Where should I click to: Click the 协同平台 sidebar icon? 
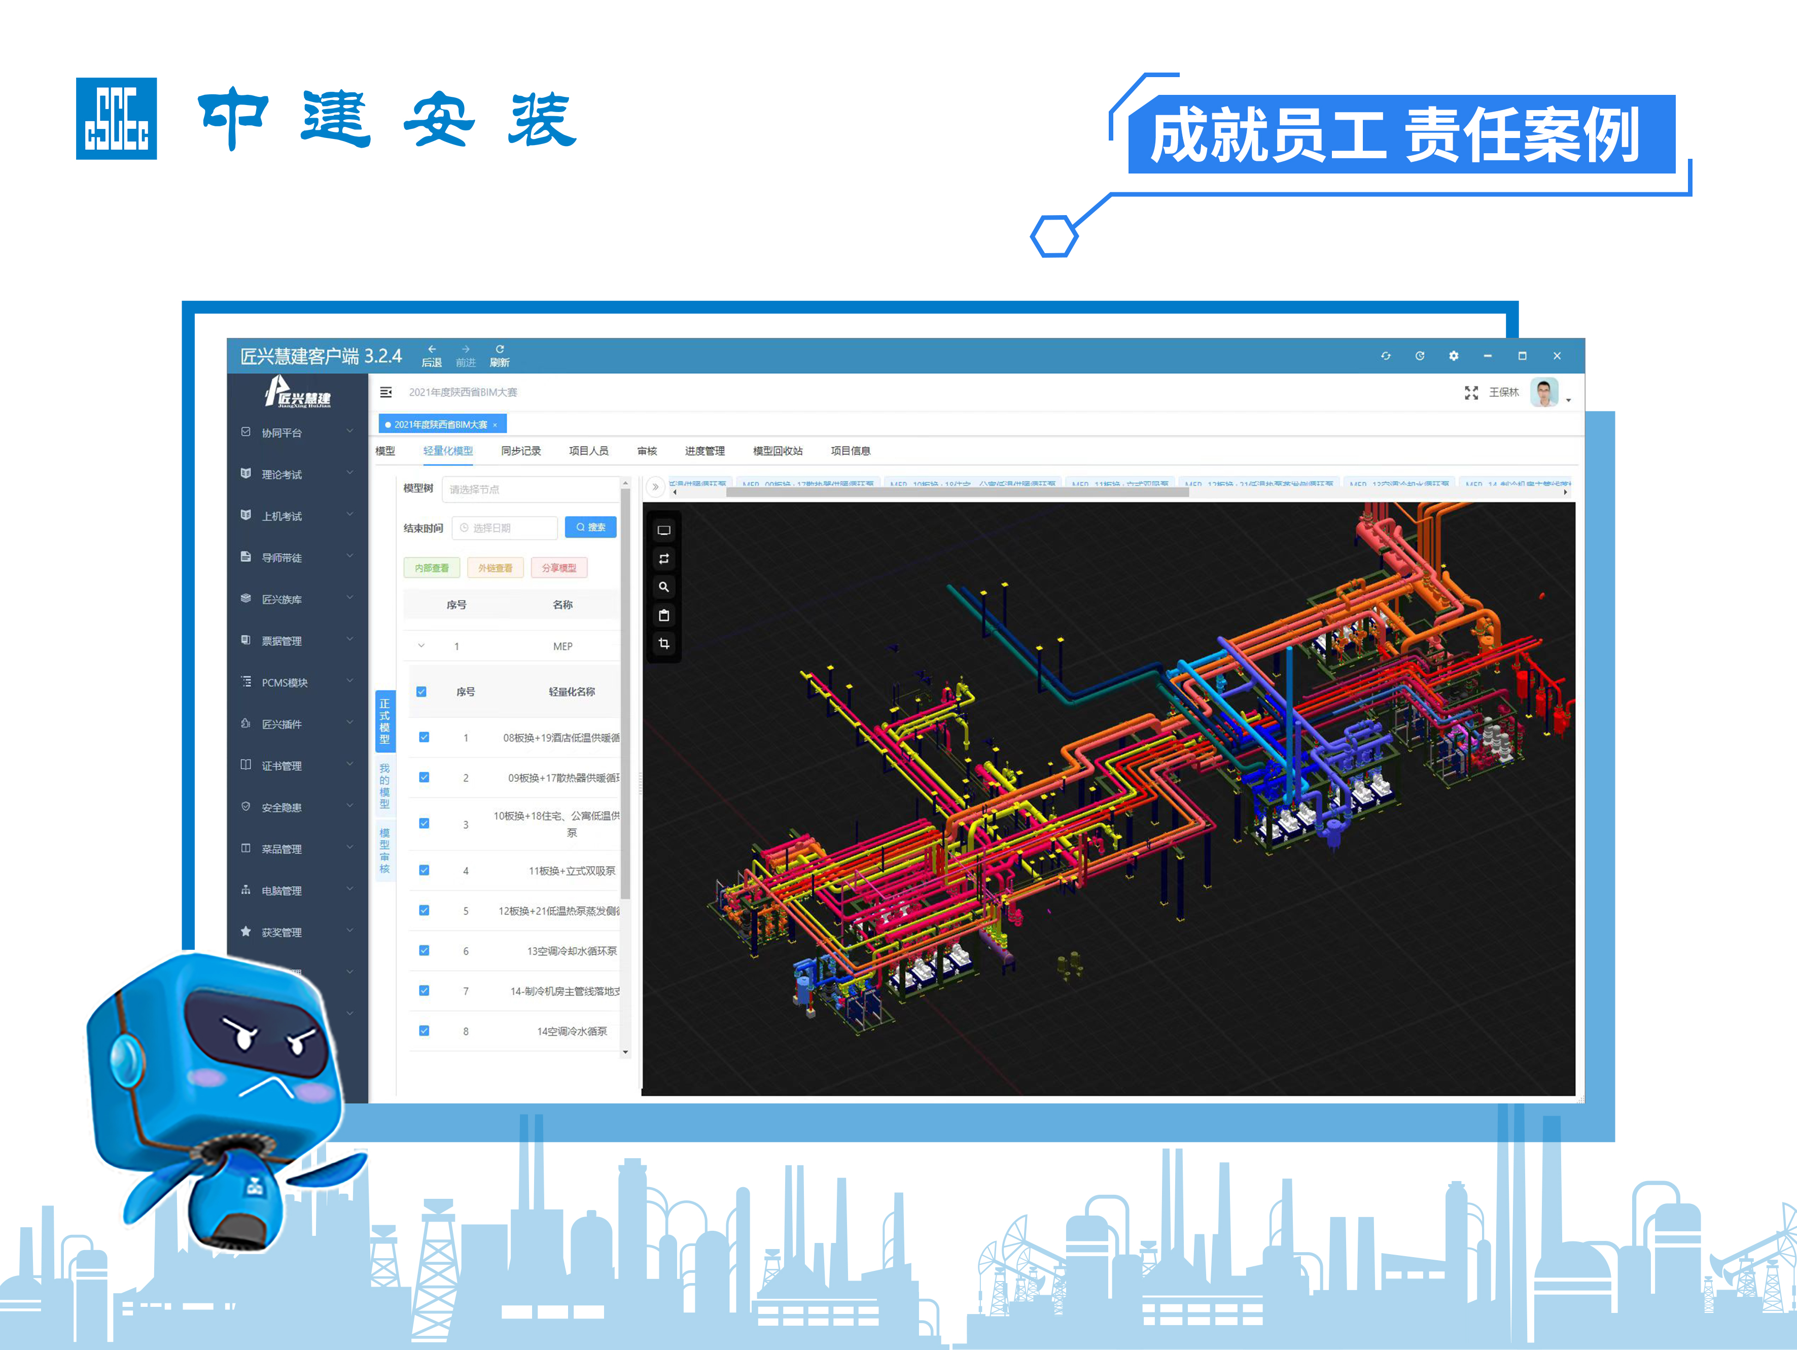coord(245,432)
